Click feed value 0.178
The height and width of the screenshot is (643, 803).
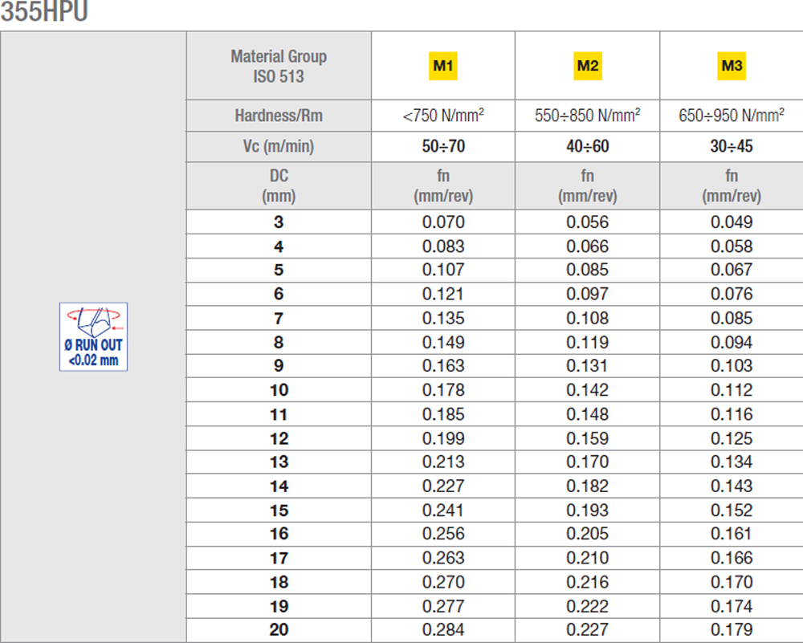pos(443,390)
